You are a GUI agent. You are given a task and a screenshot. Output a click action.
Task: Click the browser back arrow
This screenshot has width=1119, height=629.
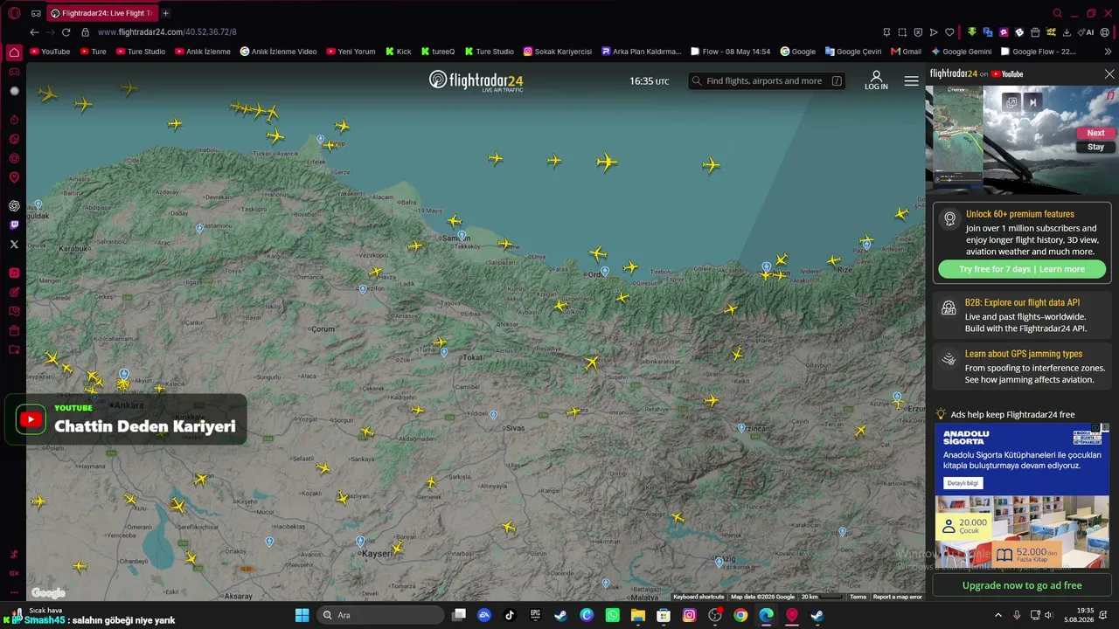point(34,32)
